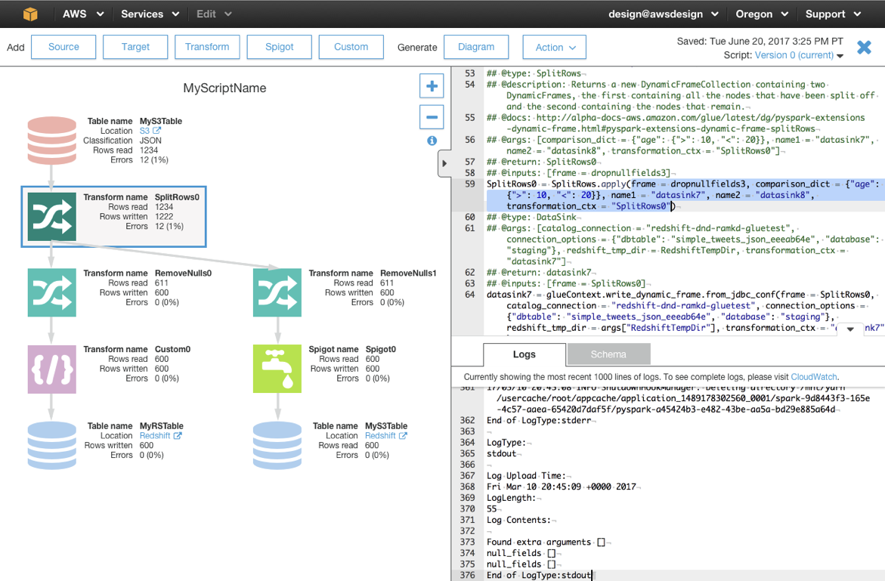
Task: Select the MyS3Table source database icon
Action: point(51,141)
